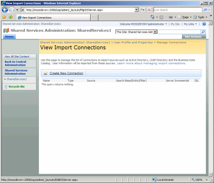Click the Shared Services site logo icon
Viewport: 214px width, 183px height.
(x=6, y=30)
